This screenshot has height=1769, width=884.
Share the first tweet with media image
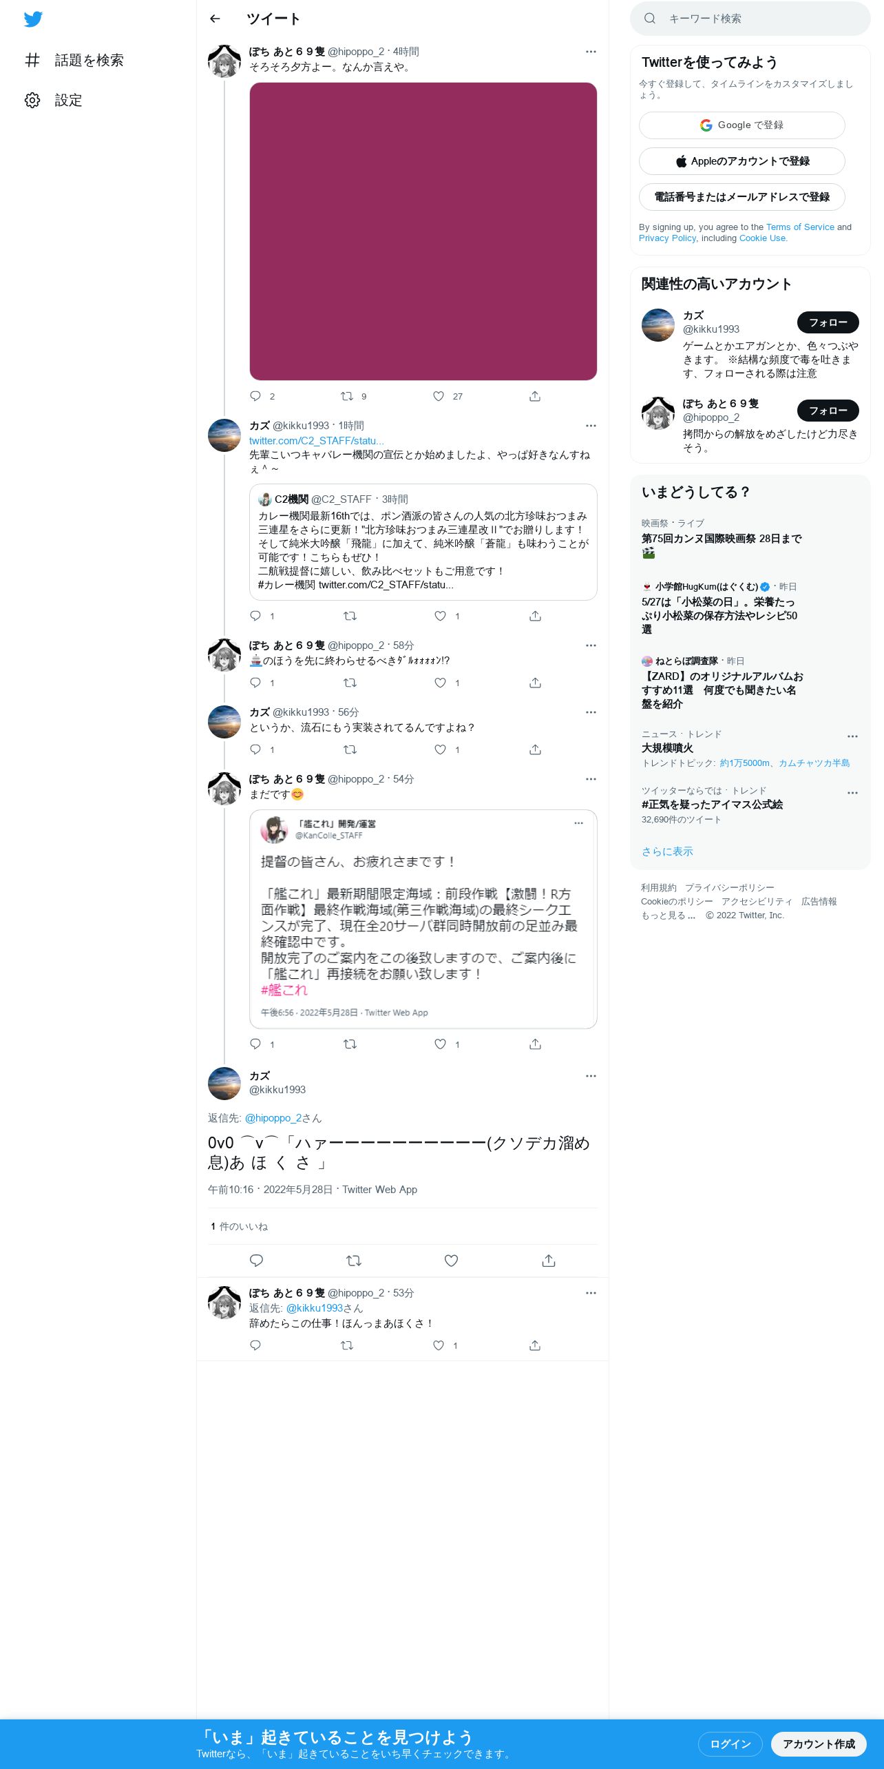tap(535, 396)
